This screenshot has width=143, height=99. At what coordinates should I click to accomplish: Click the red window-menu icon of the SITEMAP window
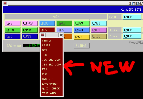[x=5, y=3]
